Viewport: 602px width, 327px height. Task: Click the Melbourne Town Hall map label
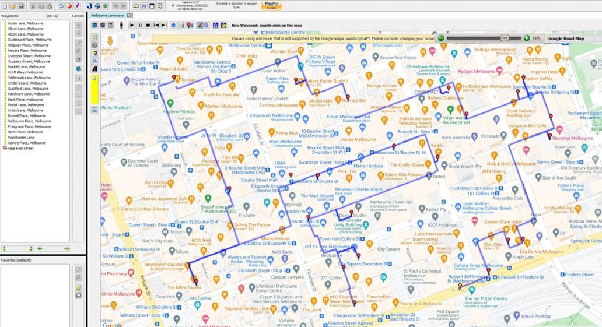391,202
